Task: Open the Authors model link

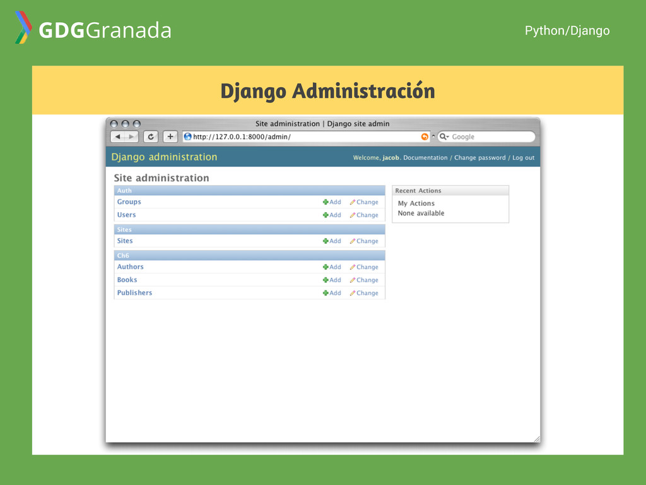Action: [x=130, y=267]
